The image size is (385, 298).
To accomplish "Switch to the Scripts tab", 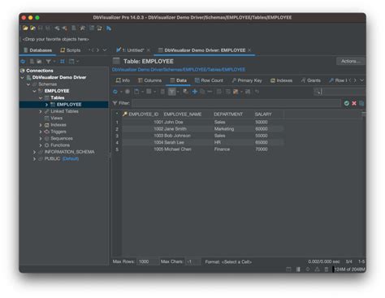I will (71, 50).
